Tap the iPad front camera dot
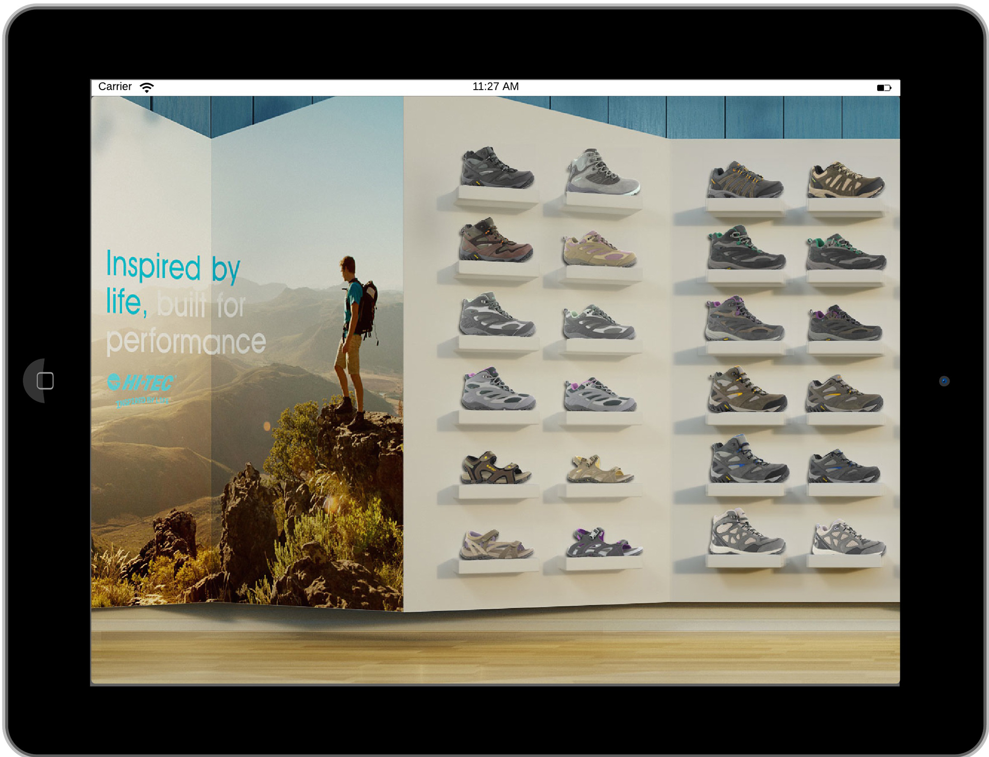 [944, 381]
